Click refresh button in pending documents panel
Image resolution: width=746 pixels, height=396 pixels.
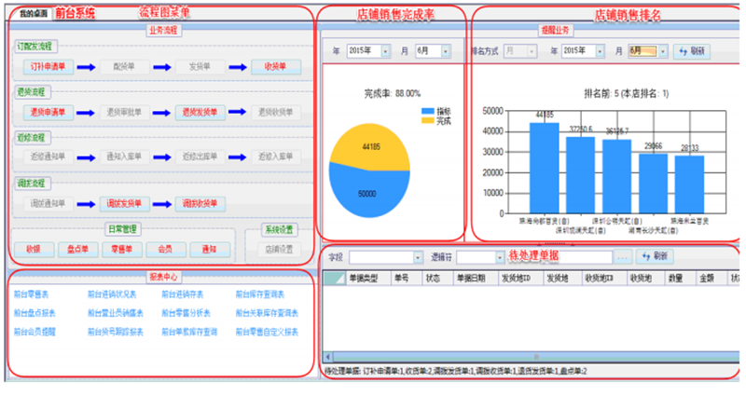point(656,255)
